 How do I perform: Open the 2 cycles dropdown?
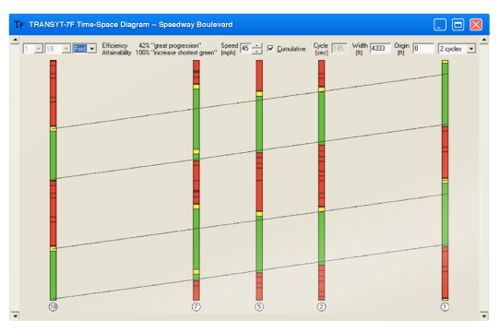click(457, 49)
